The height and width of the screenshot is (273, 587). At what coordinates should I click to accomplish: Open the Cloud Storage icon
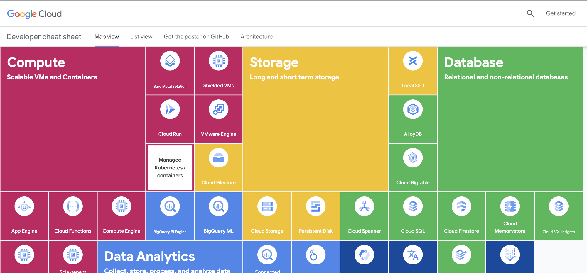[x=267, y=206]
